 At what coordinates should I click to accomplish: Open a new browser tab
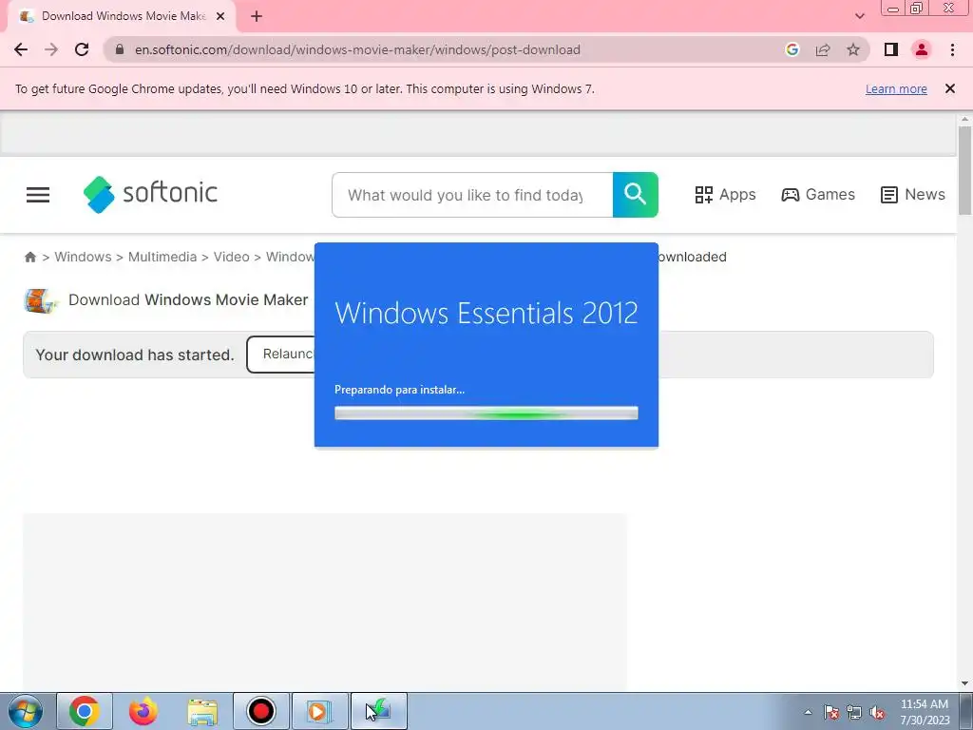click(257, 17)
